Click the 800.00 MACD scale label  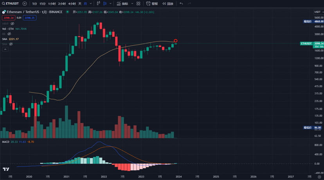(x=318, y=145)
